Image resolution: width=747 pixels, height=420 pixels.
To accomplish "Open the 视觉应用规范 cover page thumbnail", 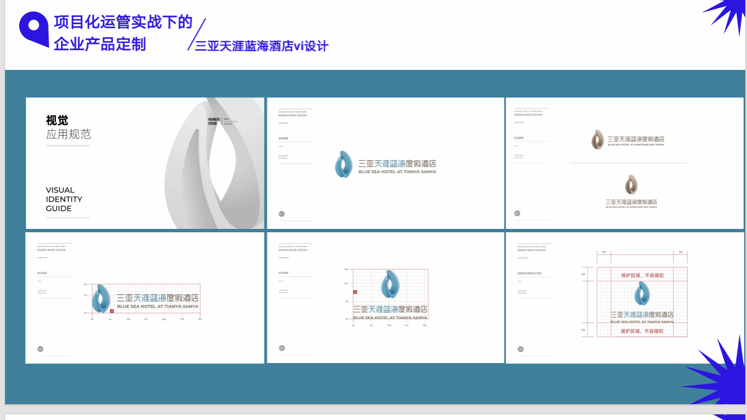I will coord(145,163).
